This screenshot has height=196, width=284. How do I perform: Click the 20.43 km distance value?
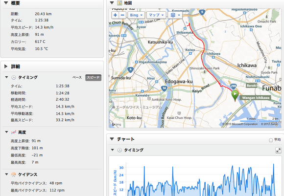pos(43,14)
